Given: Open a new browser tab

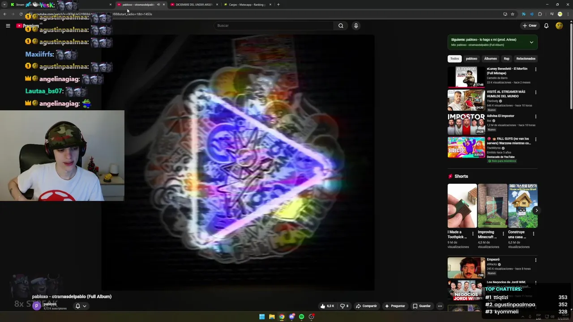Looking at the screenshot, I should click(278, 4).
